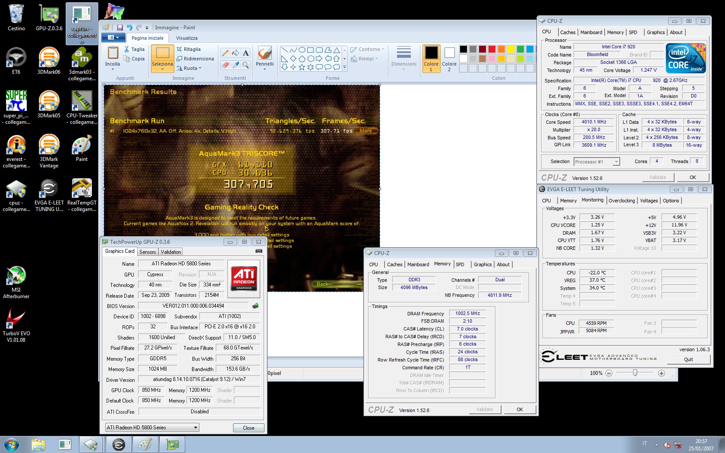Select the Fill bucket tool in Paint
Viewport: 725px width, 453px height.
click(236, 53)
